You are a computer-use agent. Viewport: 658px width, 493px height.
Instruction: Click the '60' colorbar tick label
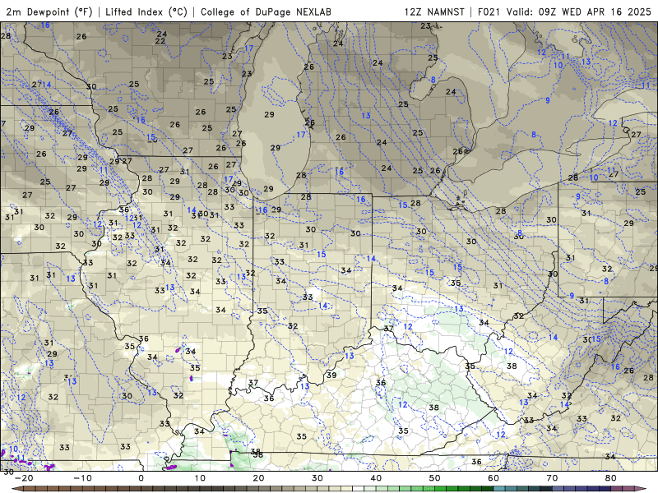[x=493, y=478]
